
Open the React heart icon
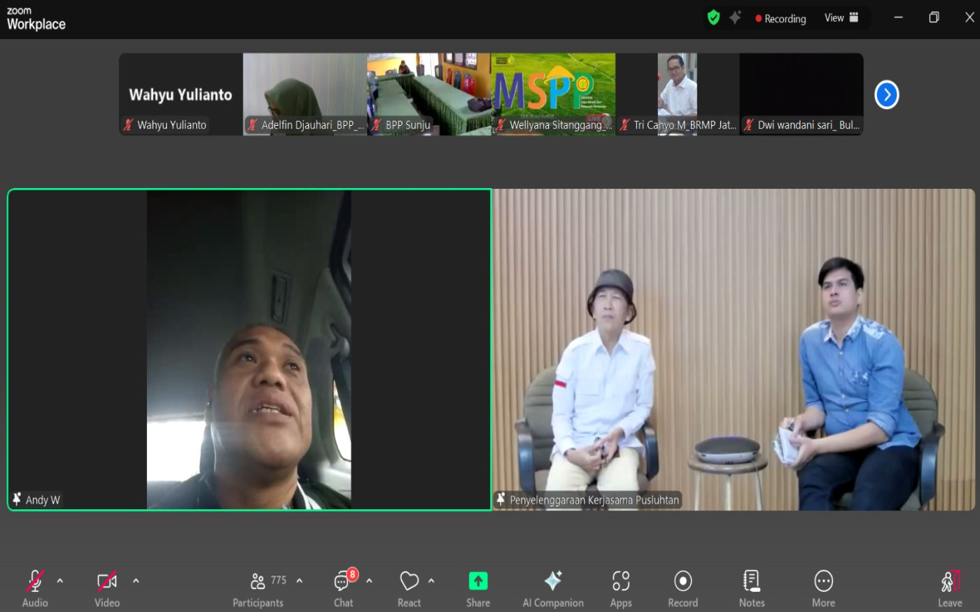409,588
